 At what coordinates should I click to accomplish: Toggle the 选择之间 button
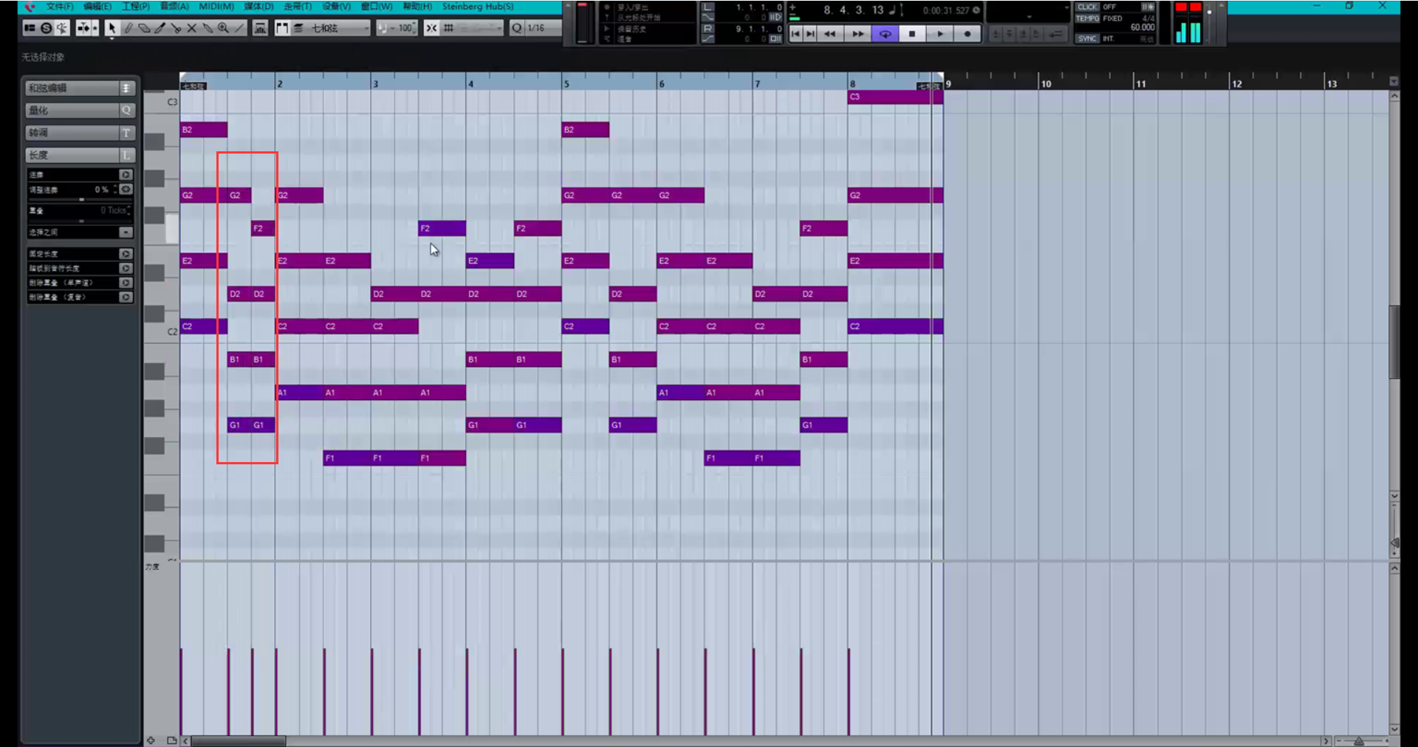pos(126,233)
